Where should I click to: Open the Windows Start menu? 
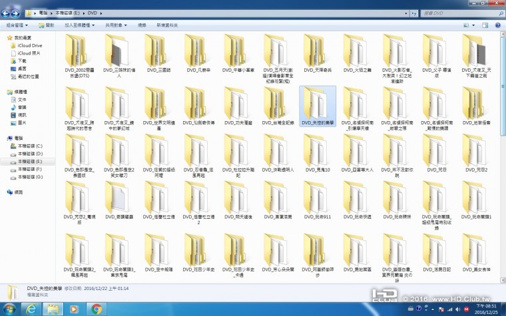pos(9,309)
